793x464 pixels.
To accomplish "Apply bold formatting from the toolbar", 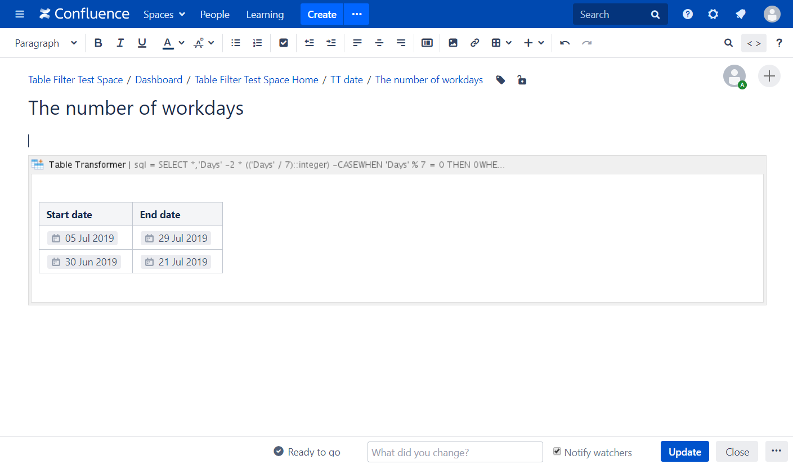I will 98,43.
